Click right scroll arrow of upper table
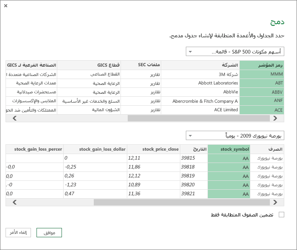Screen dimensions: 297x250 tap(275, 118)
